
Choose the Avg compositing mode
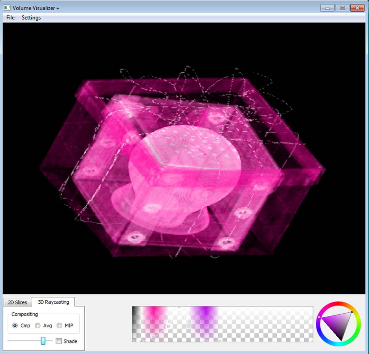tap(38, 325)
